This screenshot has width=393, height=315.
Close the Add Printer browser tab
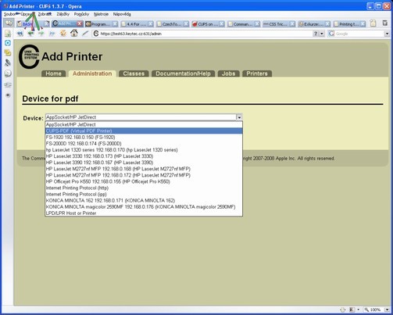tap(80, 24)
